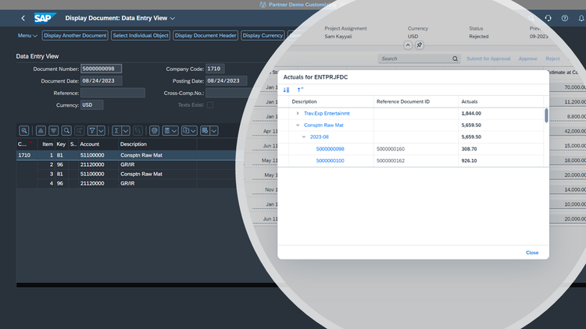The width and height of the screenshot is (586, 329).
Task: Close the Actuals dialog
Action: click(x=532, y=253)
